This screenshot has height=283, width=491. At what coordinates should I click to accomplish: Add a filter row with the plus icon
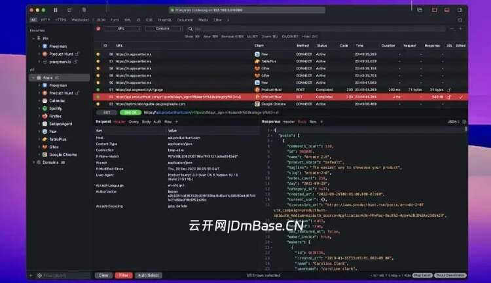[x=461, y=29]
